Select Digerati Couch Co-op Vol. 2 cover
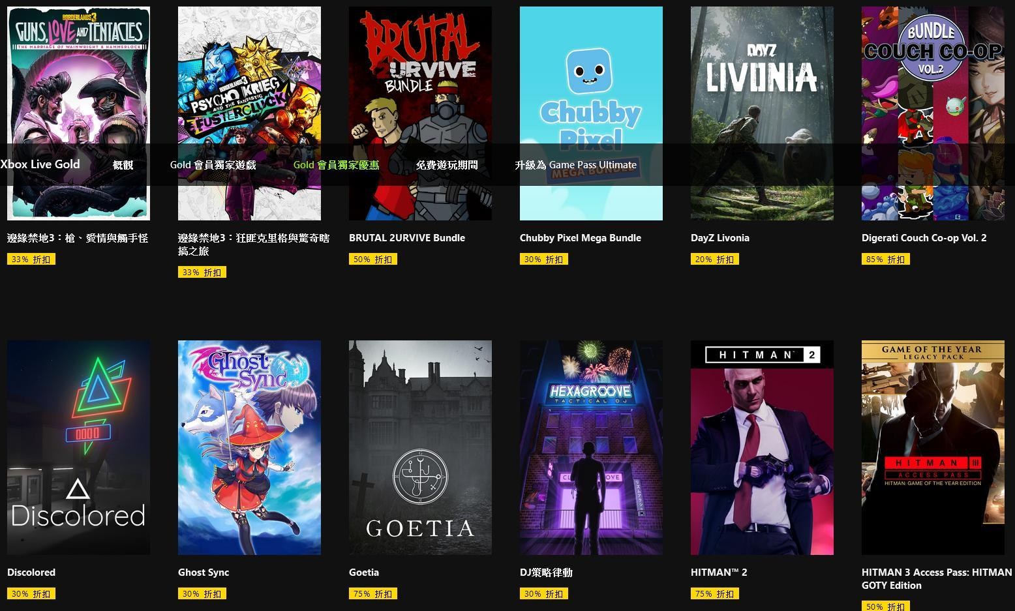The width and height of the screenshot is (1015, 611). point(933,113)
